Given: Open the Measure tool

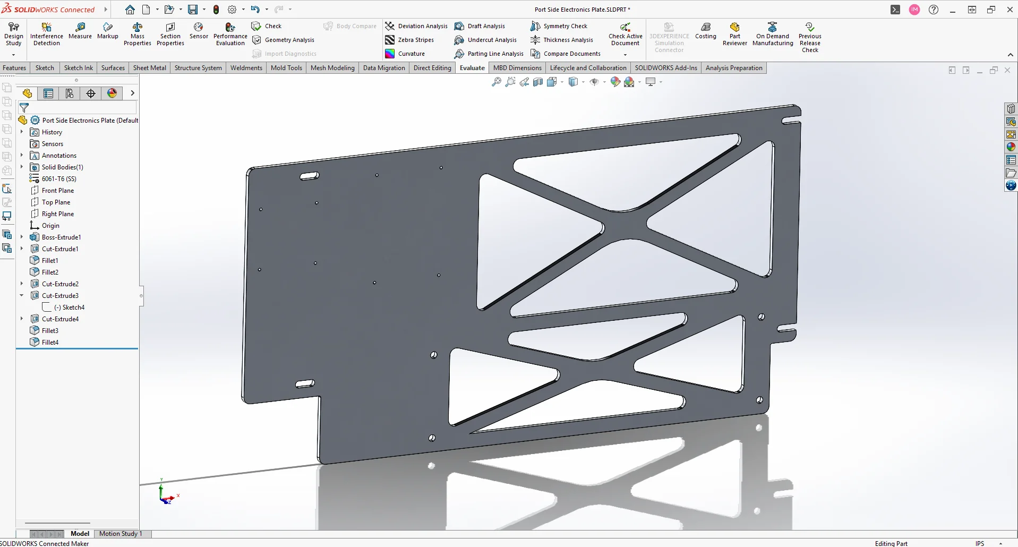Looking at the screenshot, I should click(x=80, y=30).
